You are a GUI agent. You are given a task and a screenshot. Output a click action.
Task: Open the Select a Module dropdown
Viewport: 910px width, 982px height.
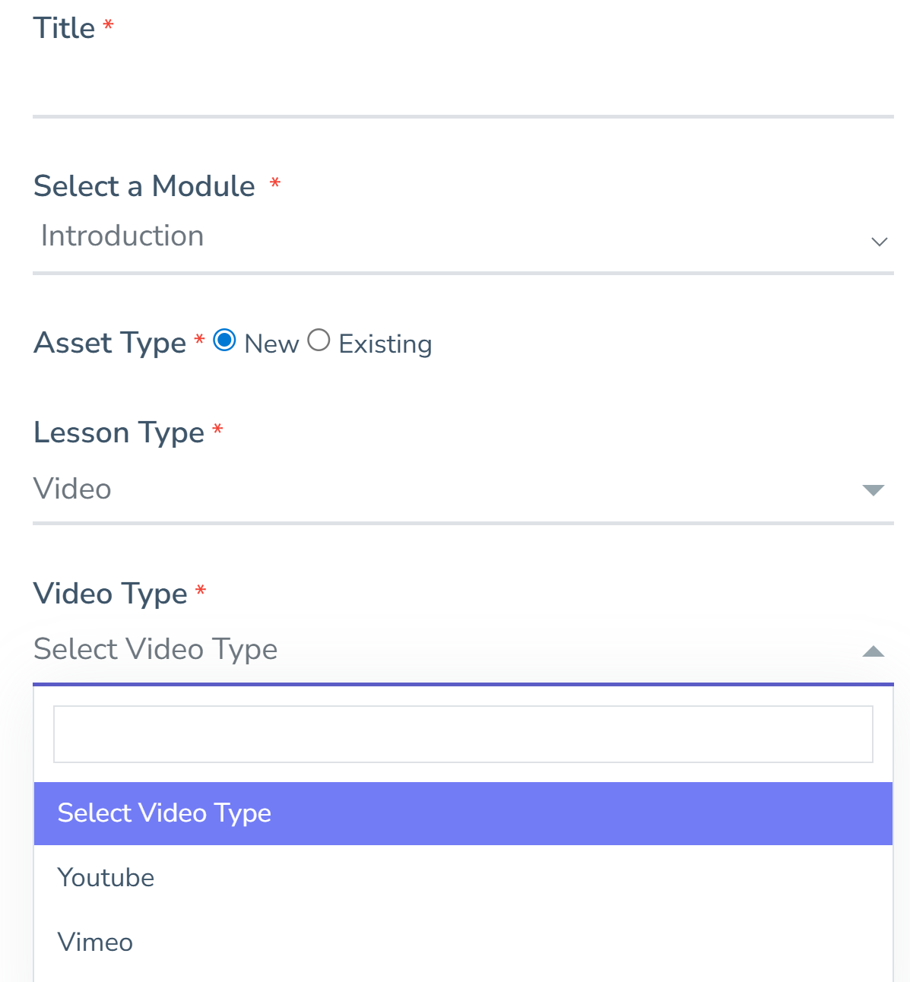click(456, 237)
